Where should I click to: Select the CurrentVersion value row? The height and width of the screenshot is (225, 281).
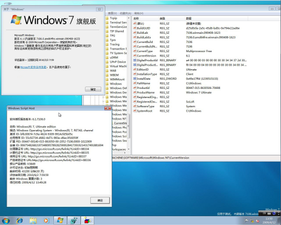tap(190, 56)
